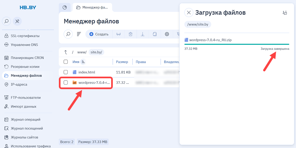Click the visit log icon
Image resolution: width=296 pixels, height=148 pixels.
click(x=7, y=128)
